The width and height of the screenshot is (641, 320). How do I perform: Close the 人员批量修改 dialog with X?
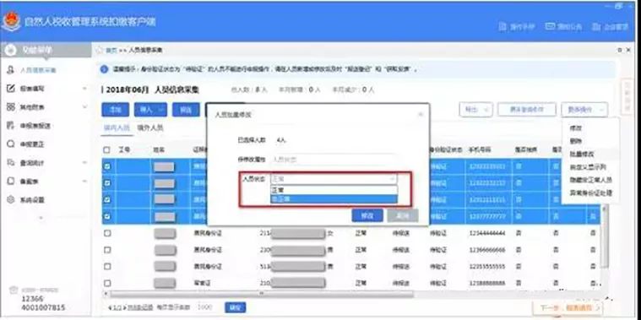421,115
